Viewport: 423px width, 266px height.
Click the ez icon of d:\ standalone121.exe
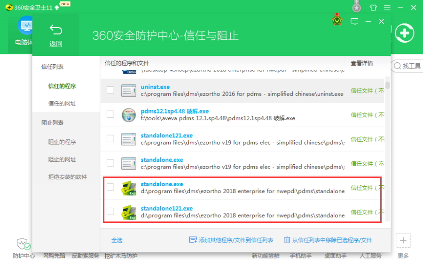[x=129, y=212]
